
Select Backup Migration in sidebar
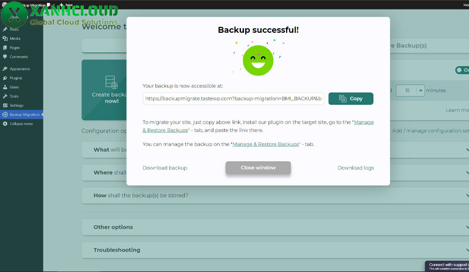point(22,115)
